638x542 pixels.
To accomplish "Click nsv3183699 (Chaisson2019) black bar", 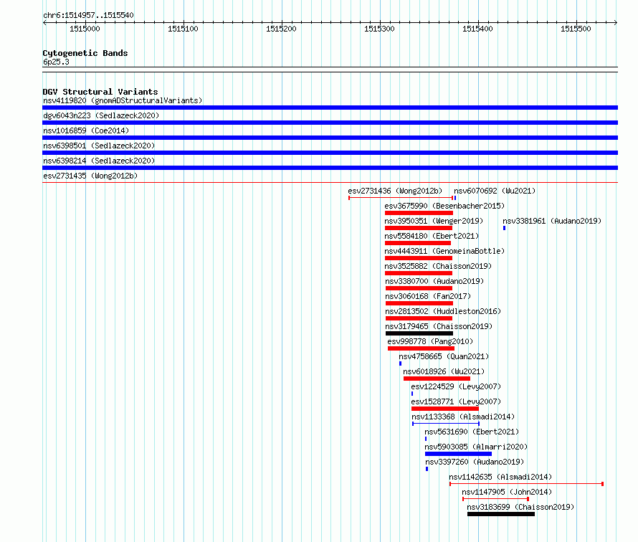I will click(x=501, y=514).
